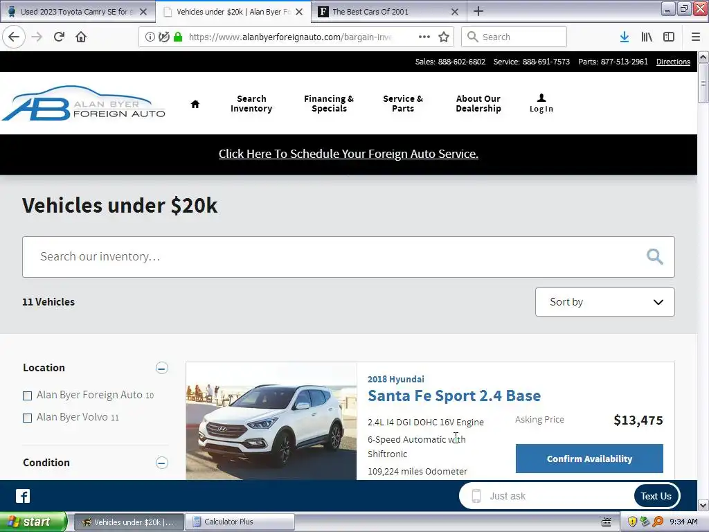Screen dimensions: 709x532
Task: Open the Firefox hamburger menu
Action: 695,37
